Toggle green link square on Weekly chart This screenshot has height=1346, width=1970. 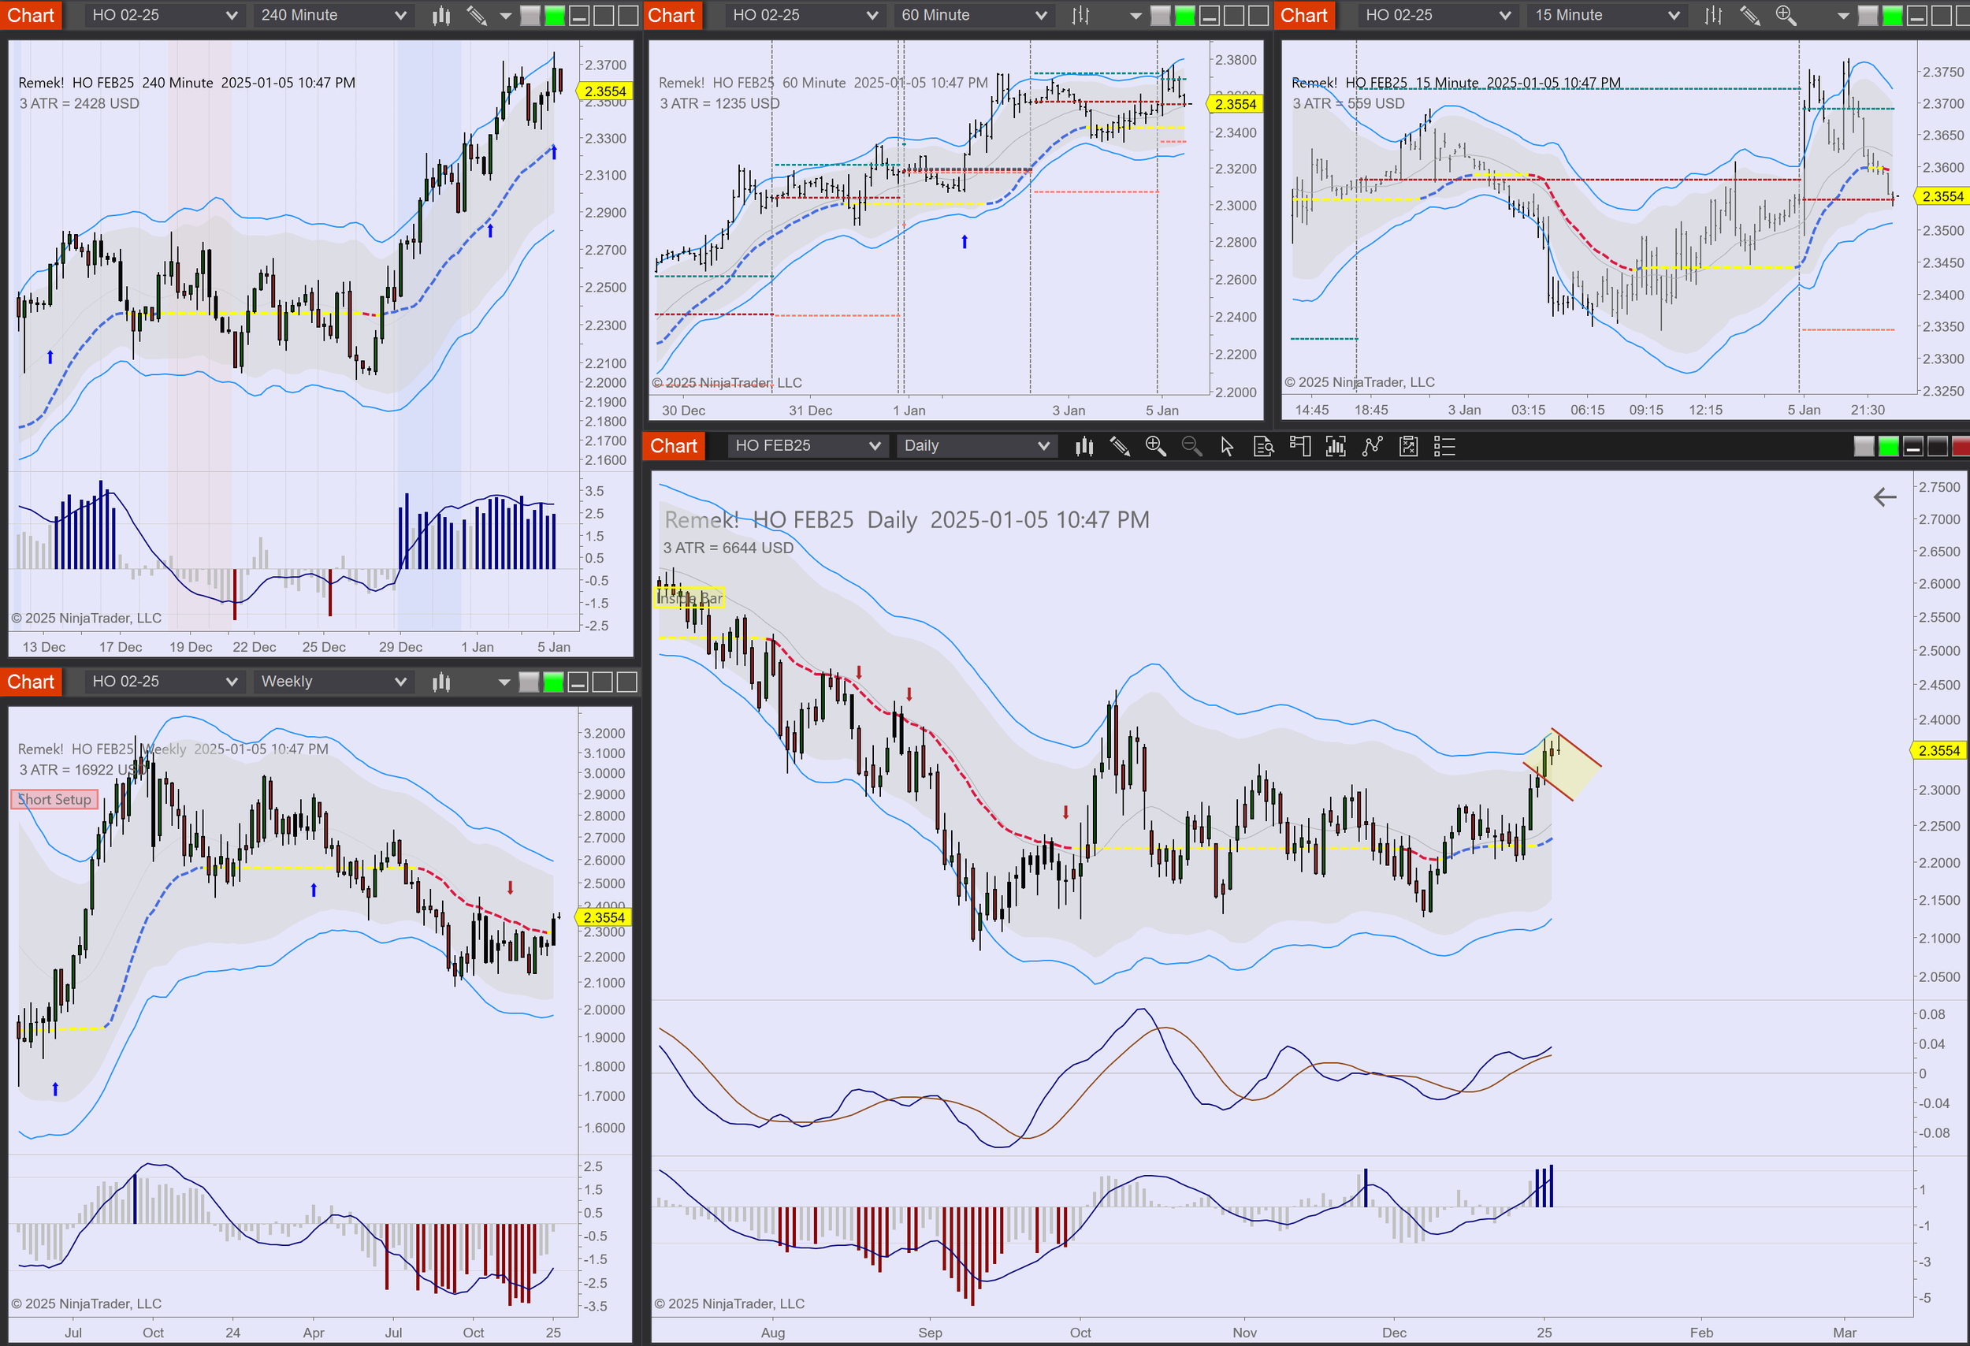click(x=553, y=682)
